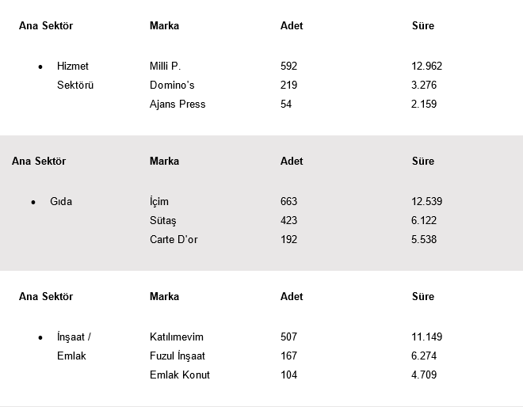
Task: Click the Adet header in Gıda table
Action: (x=292, y=162)
